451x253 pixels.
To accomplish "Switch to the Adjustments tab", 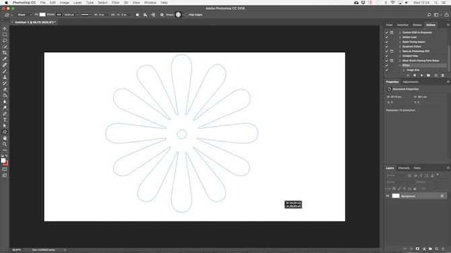I will pyautogui.click(x=410, y=82).
